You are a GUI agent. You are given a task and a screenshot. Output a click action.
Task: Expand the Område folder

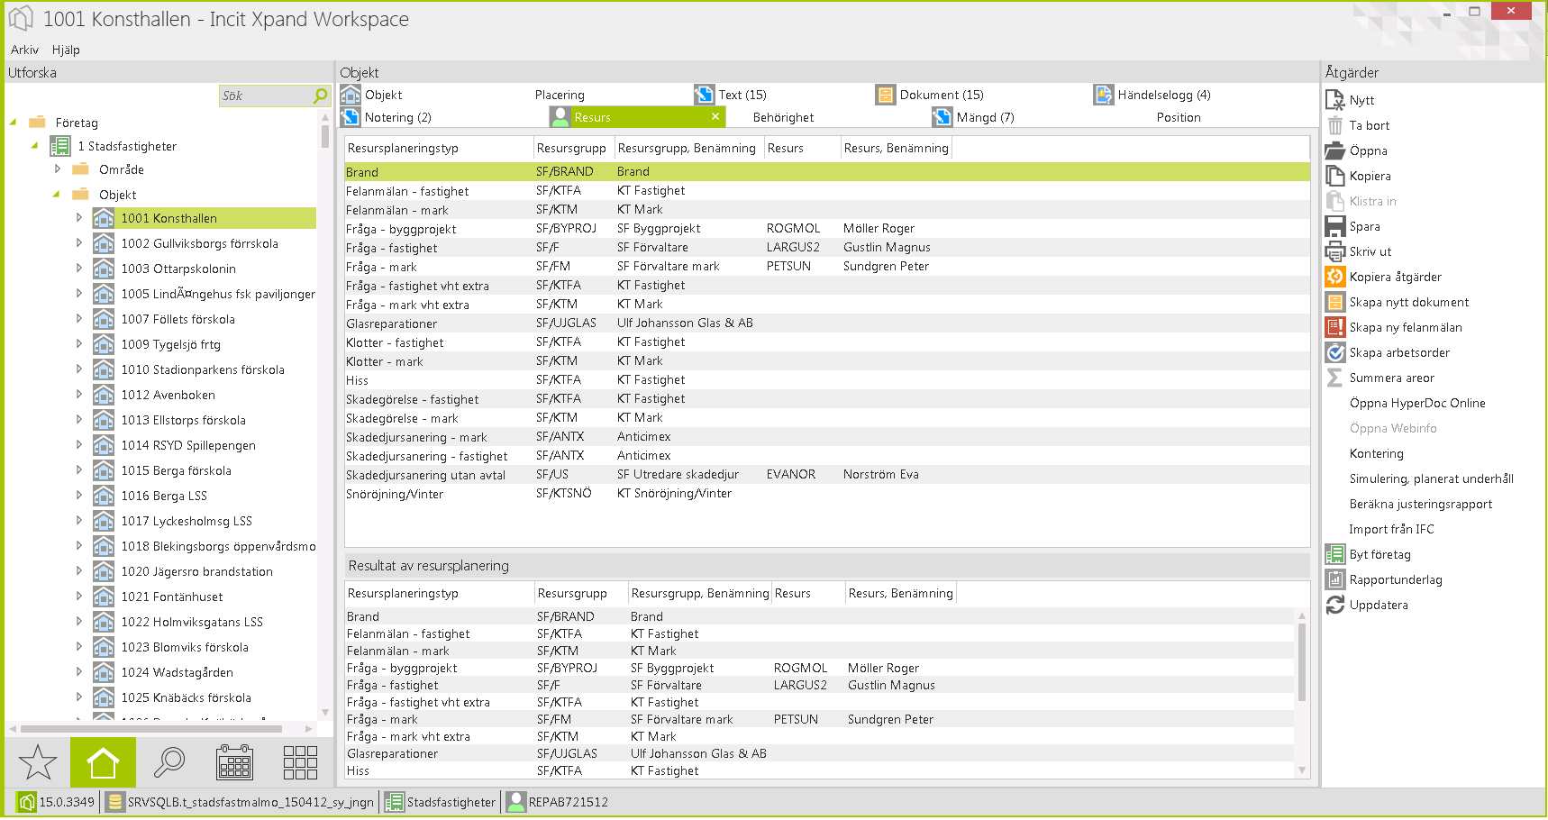pyautogui.click(x=58, y=169)
